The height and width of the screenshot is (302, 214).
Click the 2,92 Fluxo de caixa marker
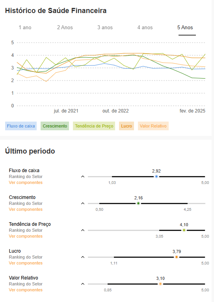point(156,176)
